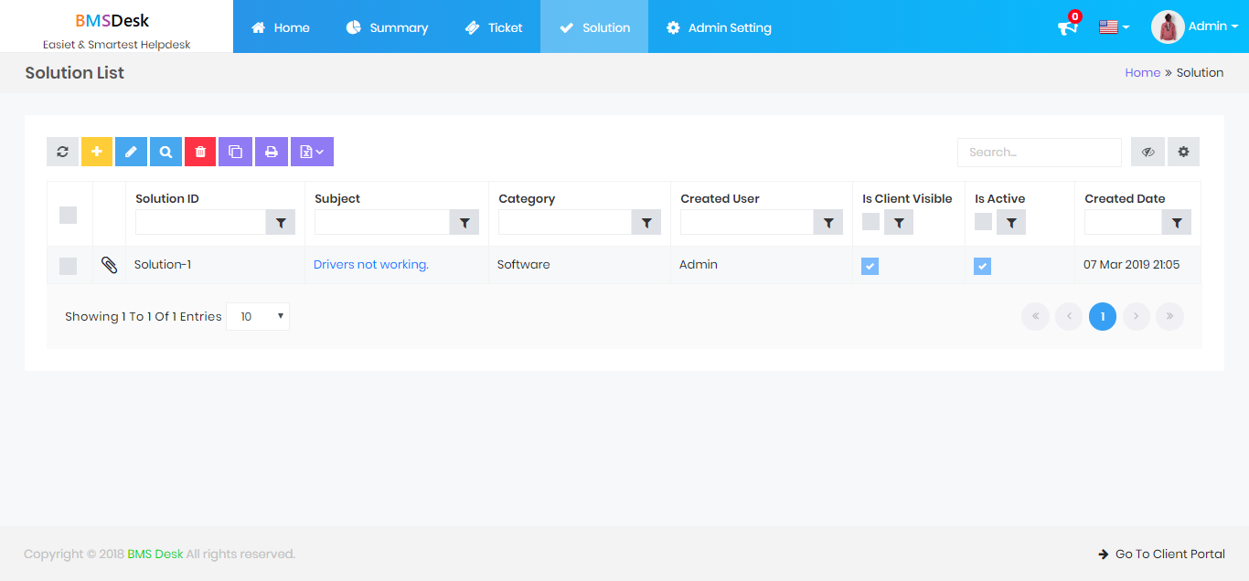The height and width of the screenshot is (581, 1249).
Task: Open the Summary menu
Action: [x=387, y=27]
